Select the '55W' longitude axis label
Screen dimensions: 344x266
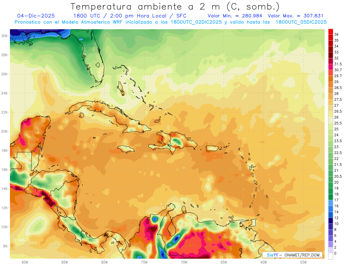coord(304,262)
